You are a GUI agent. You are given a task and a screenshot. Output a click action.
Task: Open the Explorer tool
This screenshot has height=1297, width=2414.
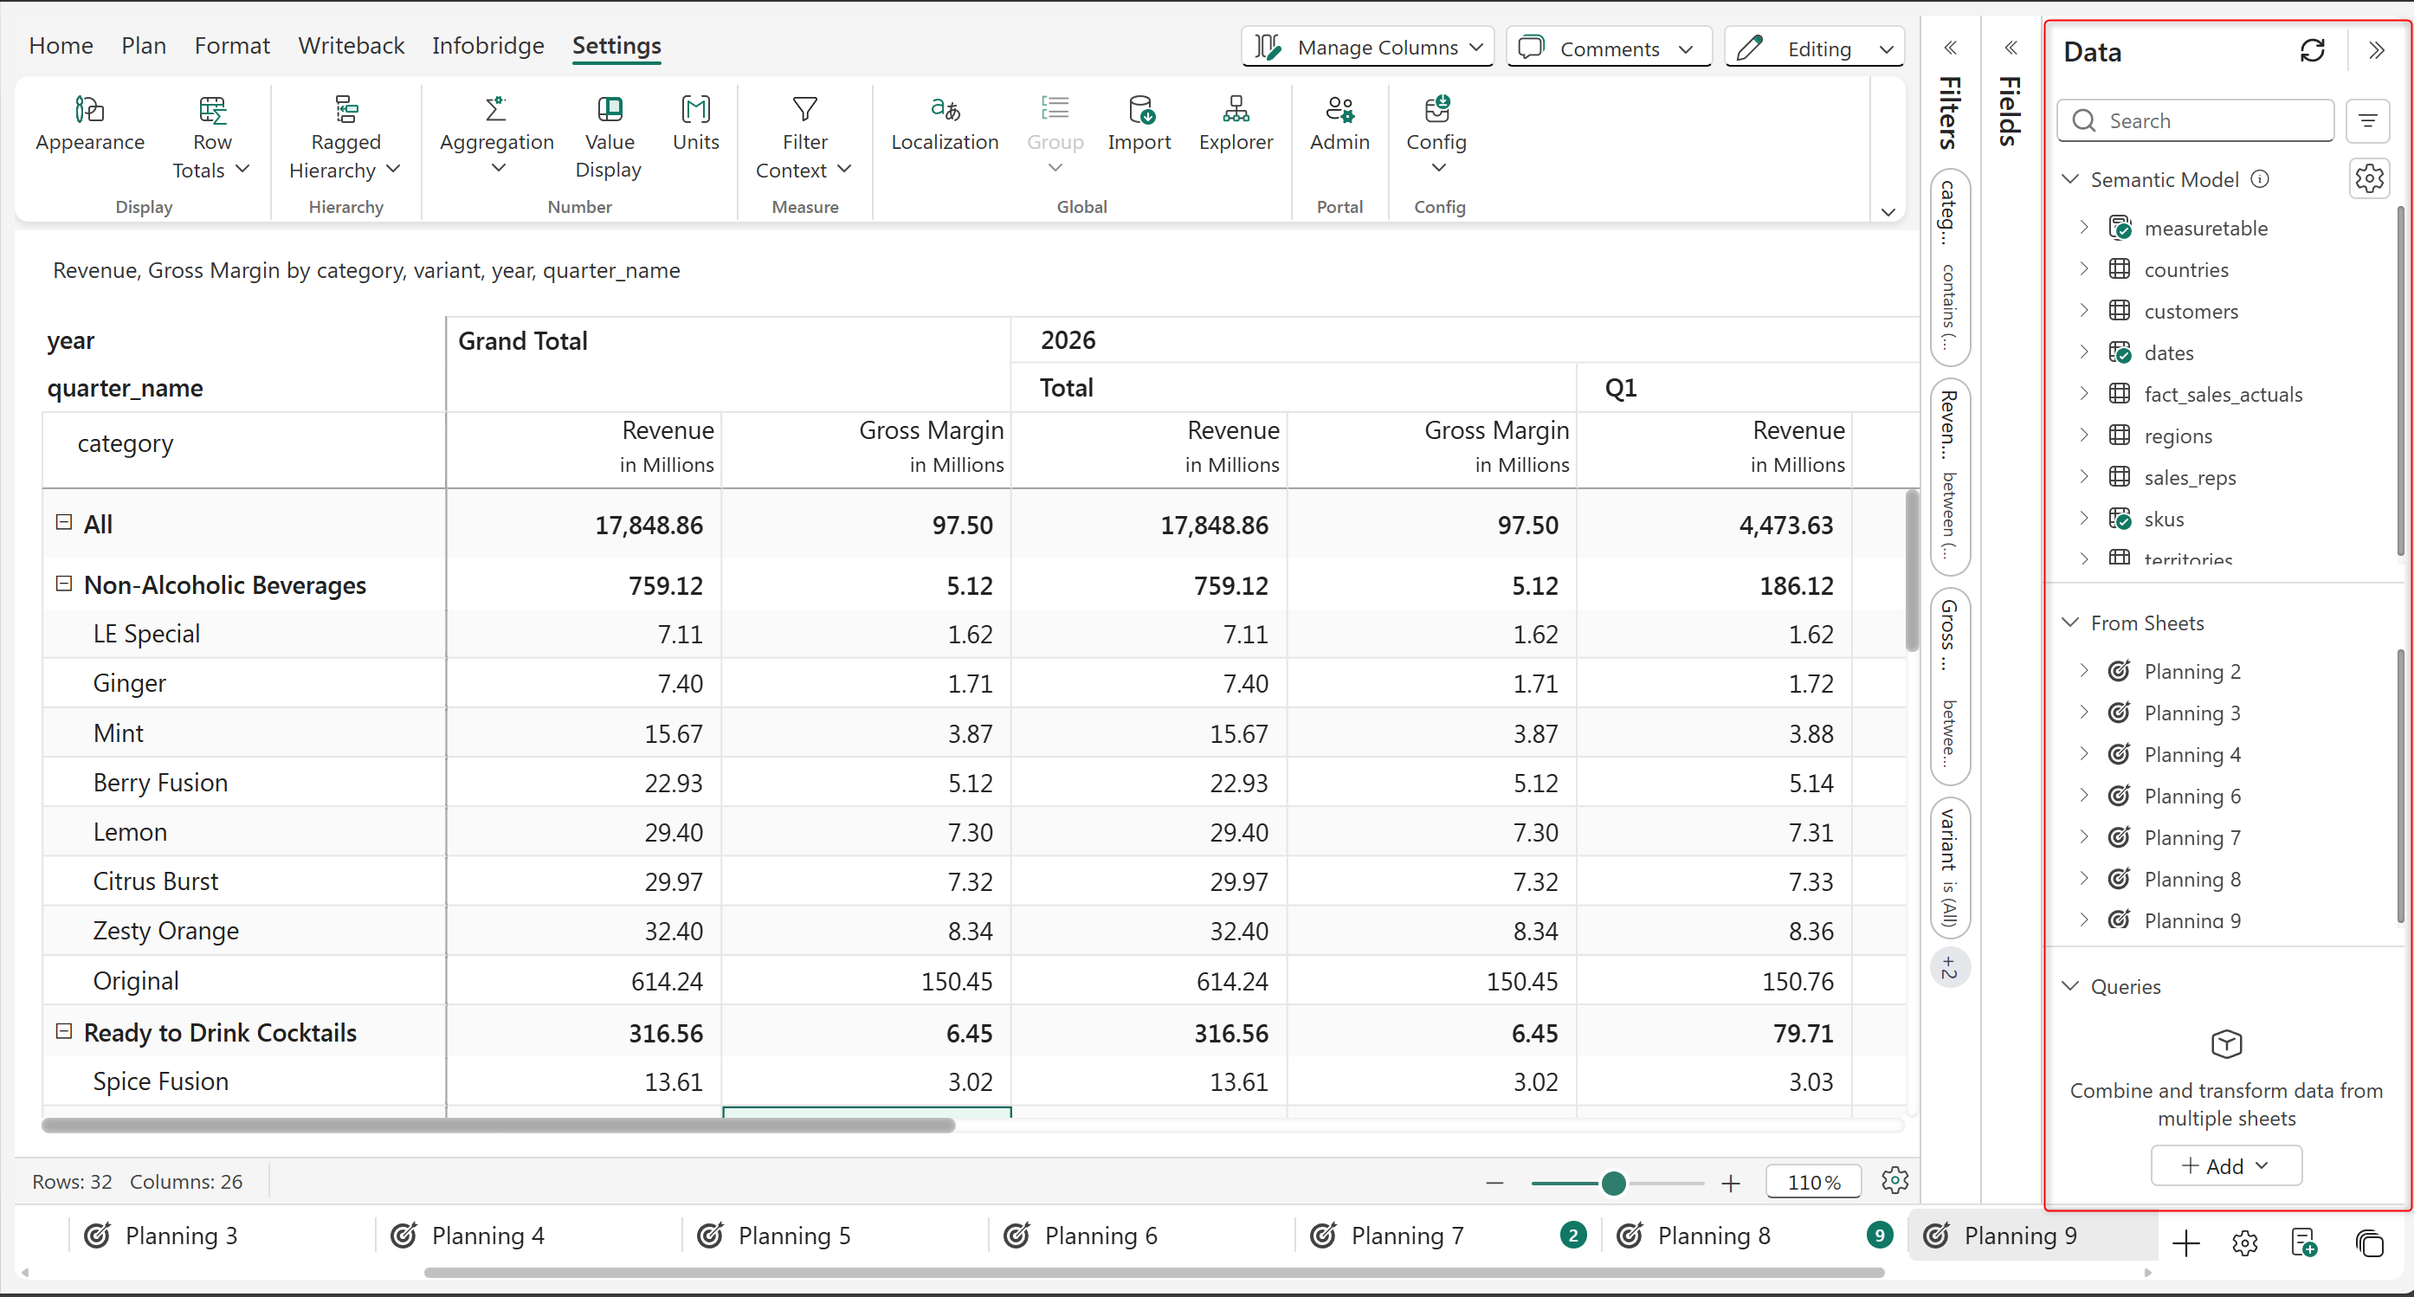[1235, 124]
